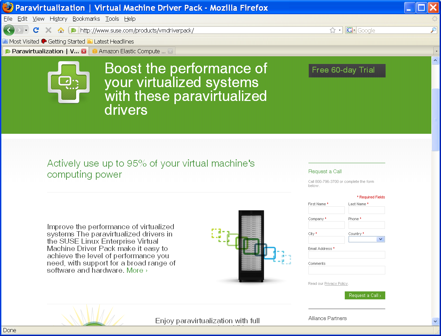Open the list all tabs dropdown

(x=436, y=51)
